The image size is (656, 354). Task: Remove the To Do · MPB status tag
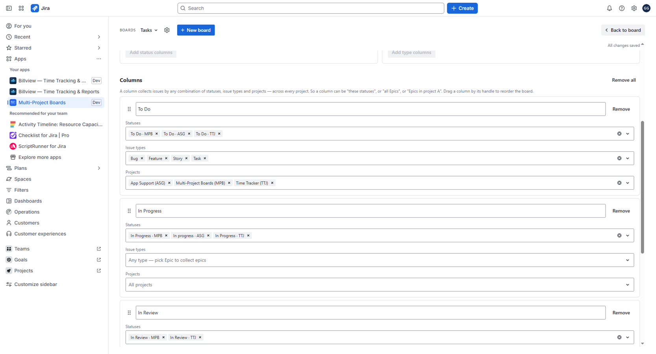[157, 134]
